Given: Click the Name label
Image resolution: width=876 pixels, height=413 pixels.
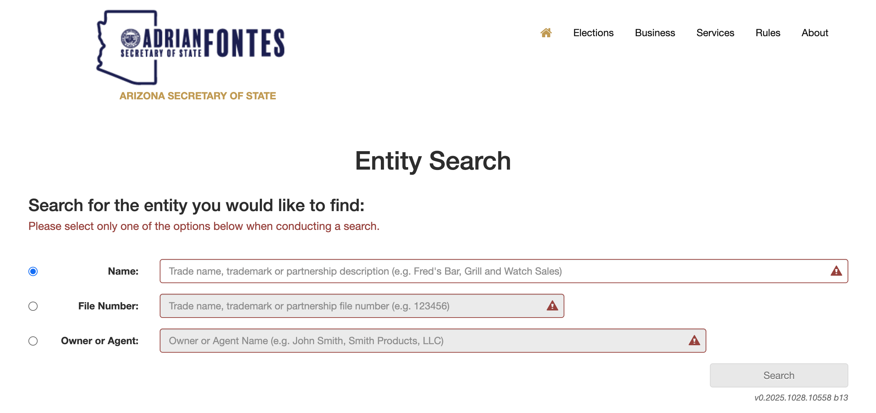Looking at the screenshot, I should (123, 271).
